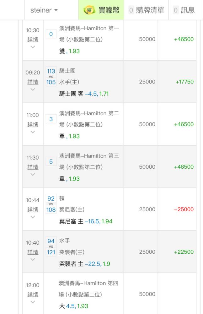Click the 訊息 count badge
Screen dimensions: 203x314
pyautogui.click(x=176, y=10)
